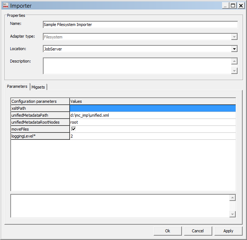Edit the loggingLevel value field
This screenshot has height=240, width=247.
152,136
